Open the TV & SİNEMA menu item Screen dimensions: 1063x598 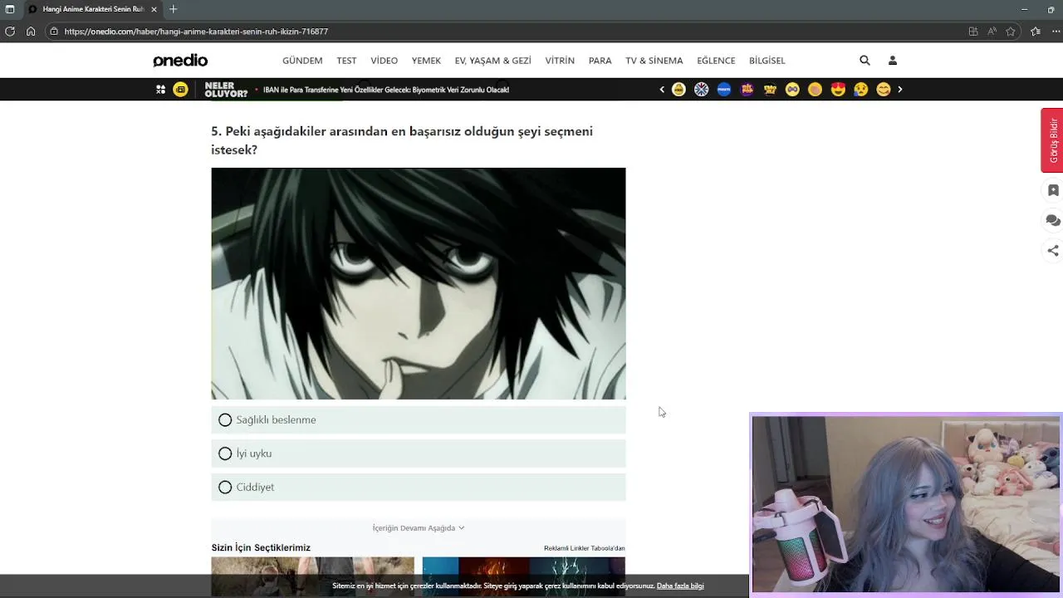click(x=654, y=61)
